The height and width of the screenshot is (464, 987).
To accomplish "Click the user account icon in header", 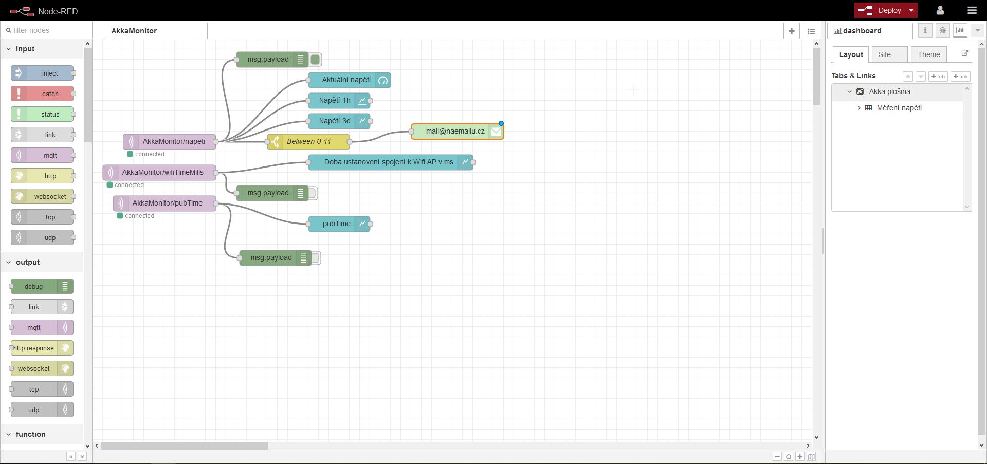I will tap(940, 10).
